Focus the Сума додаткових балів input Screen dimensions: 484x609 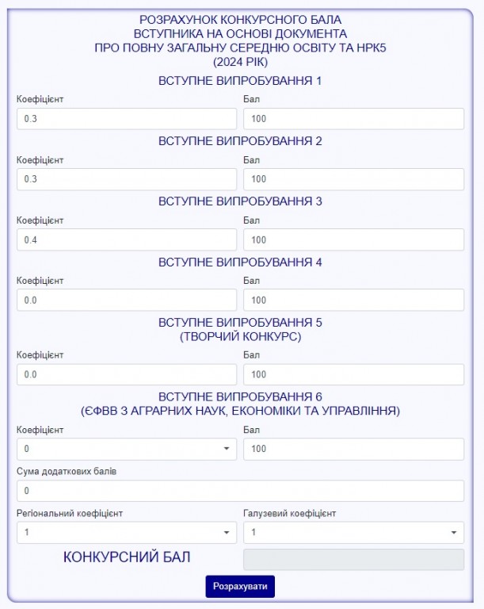(x=239, y=491)
